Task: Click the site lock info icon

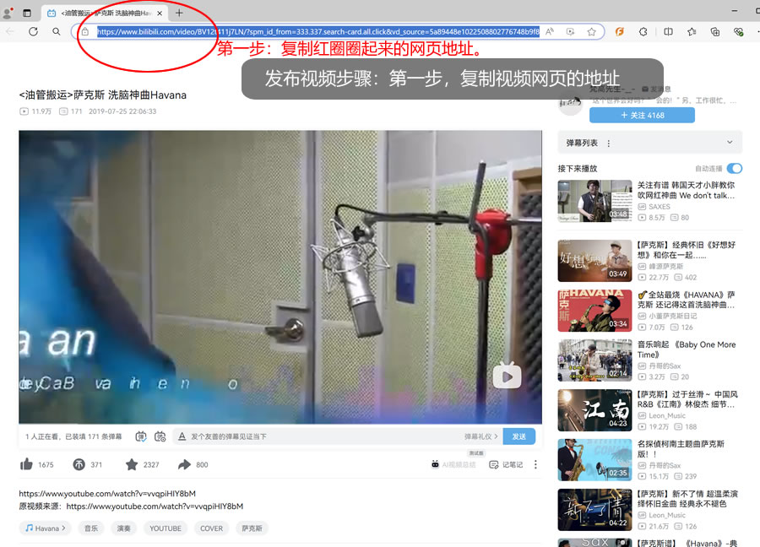Action: 85,31
